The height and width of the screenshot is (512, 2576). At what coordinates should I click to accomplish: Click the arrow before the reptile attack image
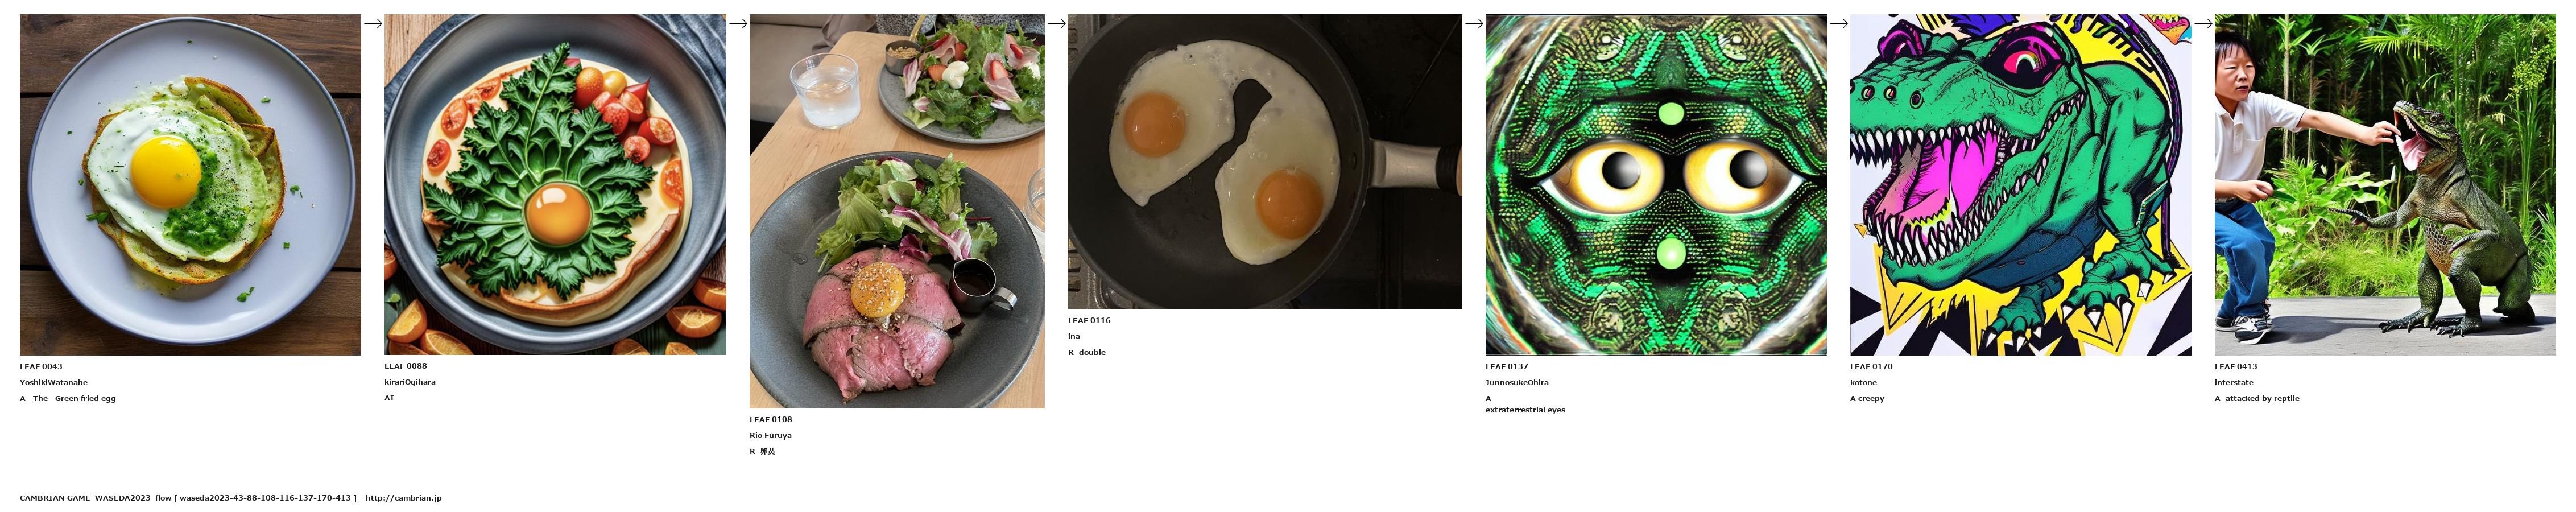pos(2203,24)
